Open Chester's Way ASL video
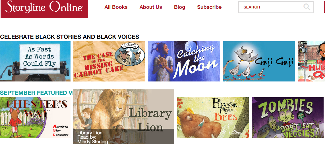This screenshot has width=325, height=144. [35, 117]
